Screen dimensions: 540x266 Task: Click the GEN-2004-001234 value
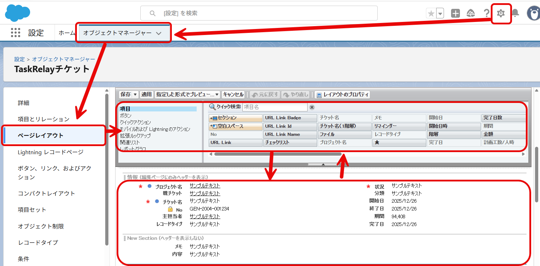click(x=209, y=209)
